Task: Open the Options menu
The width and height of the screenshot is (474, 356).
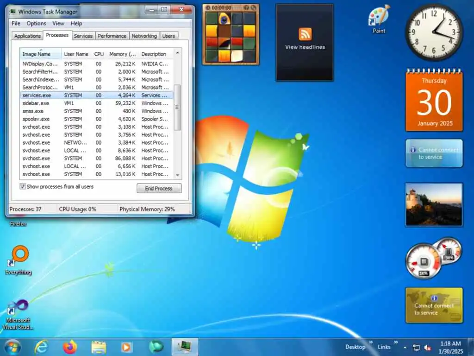Action: pyautogui.click(x=36, y=23)
